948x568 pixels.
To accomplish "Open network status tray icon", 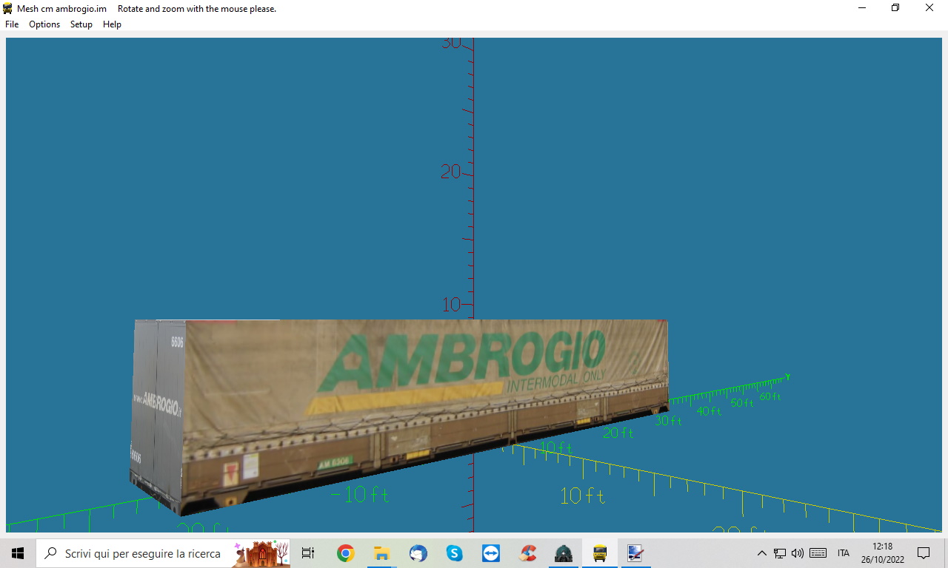I will [x=780, y=553].
